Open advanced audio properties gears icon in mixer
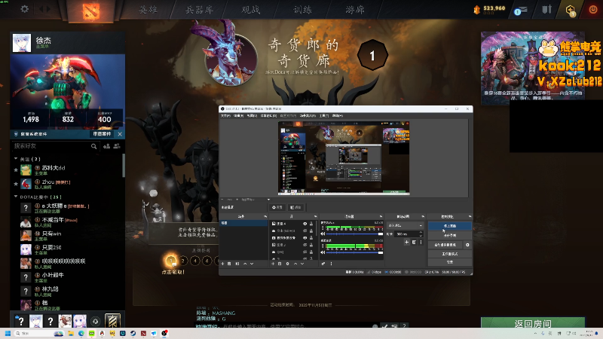Screen dimensions: 603x339 [x=323, y=264]
